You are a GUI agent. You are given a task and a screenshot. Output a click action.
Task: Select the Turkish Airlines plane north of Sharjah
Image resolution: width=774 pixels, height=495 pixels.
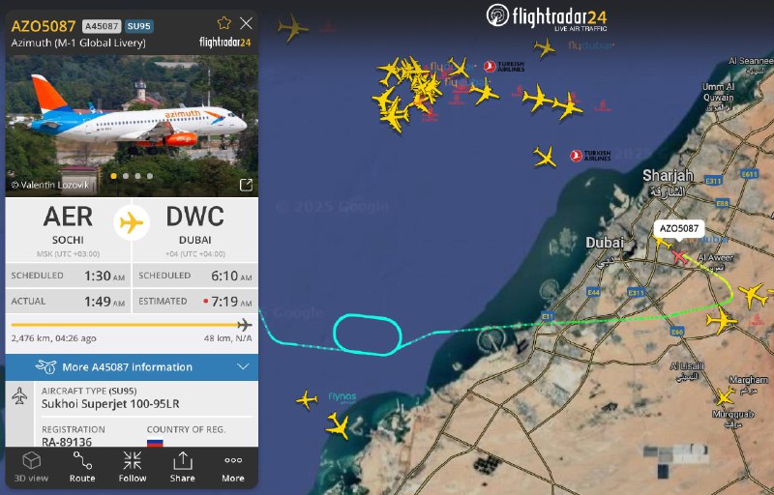point(545,157)
